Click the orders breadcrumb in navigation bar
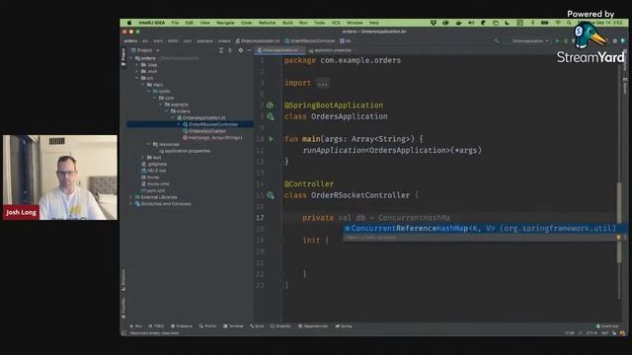Viewport: 632px width, 355px height. 130,41
